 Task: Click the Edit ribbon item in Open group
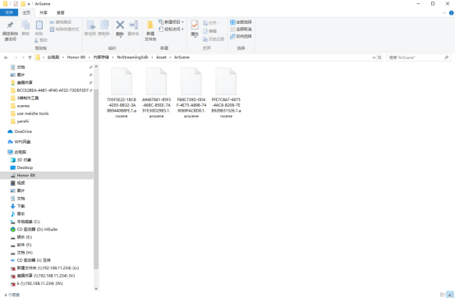[x=209, y=31]
